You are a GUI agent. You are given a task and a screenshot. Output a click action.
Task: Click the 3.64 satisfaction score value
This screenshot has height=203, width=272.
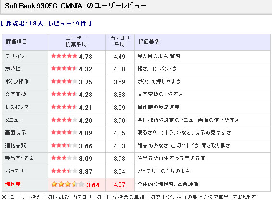click(93, 185)
